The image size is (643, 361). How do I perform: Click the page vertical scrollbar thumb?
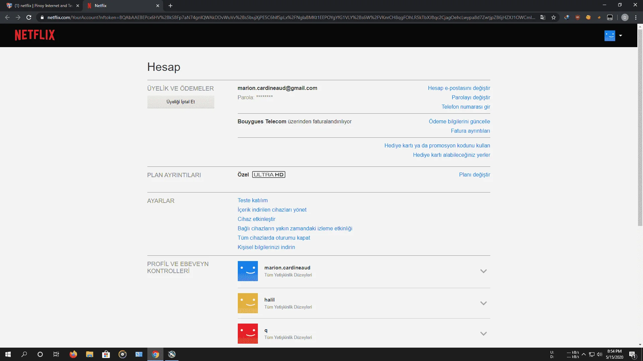pyautogui.click(x=640, y=128)
